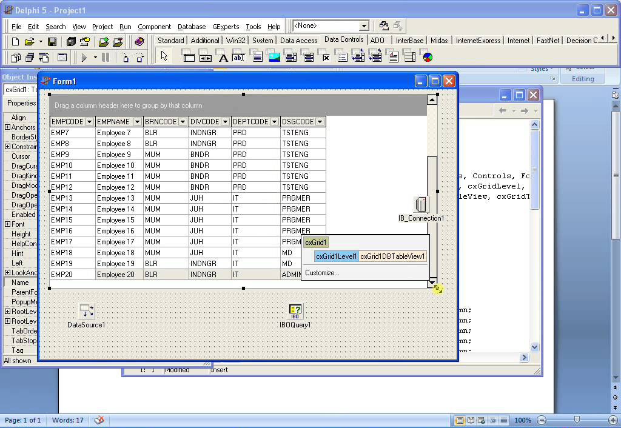Switch to the ADO palette tab
This screenshot has height=428, width=621.
[377, 41]
